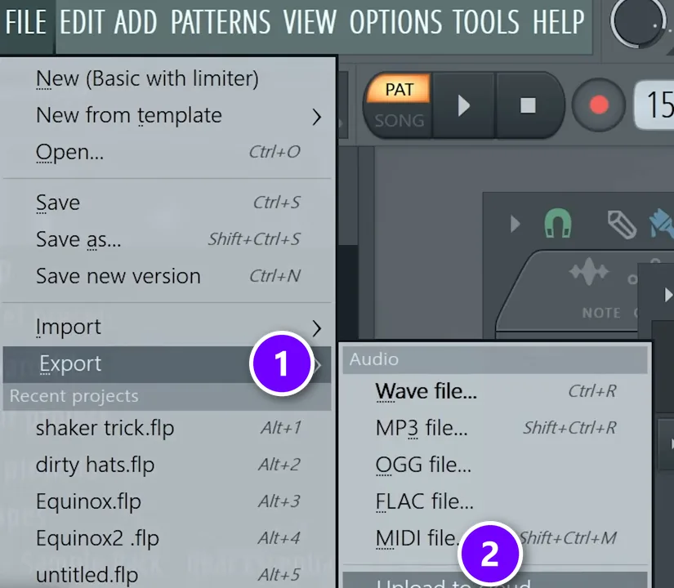Click the Play button
The height and width of the screenshot is (588, 674).
point(464,105)
